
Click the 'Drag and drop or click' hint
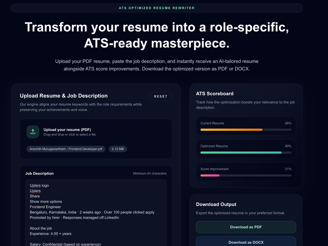click(70, 134)
